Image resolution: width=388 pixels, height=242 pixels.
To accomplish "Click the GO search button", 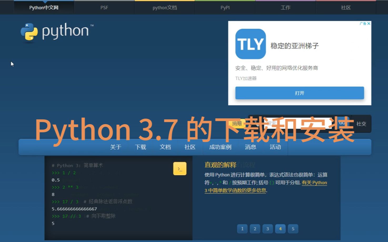I will pos(342,123).
